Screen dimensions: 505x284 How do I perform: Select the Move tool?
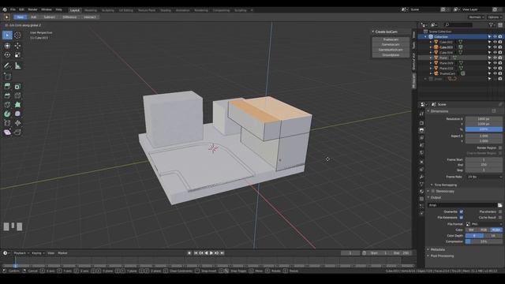coord(17,46)
